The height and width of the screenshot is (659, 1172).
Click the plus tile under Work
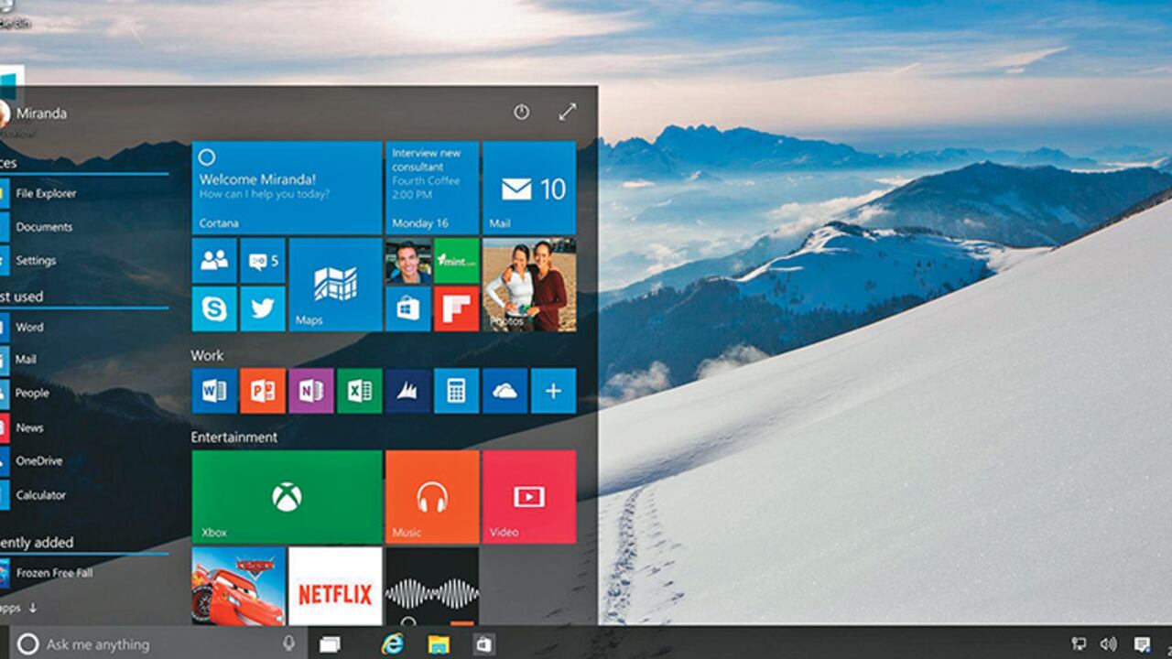pos(554,391)
